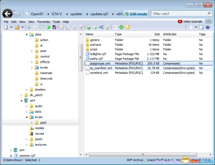This screenshot has height=165, width=215.
Task: Expand the shaders folder node
Action: tap(27, 90)
